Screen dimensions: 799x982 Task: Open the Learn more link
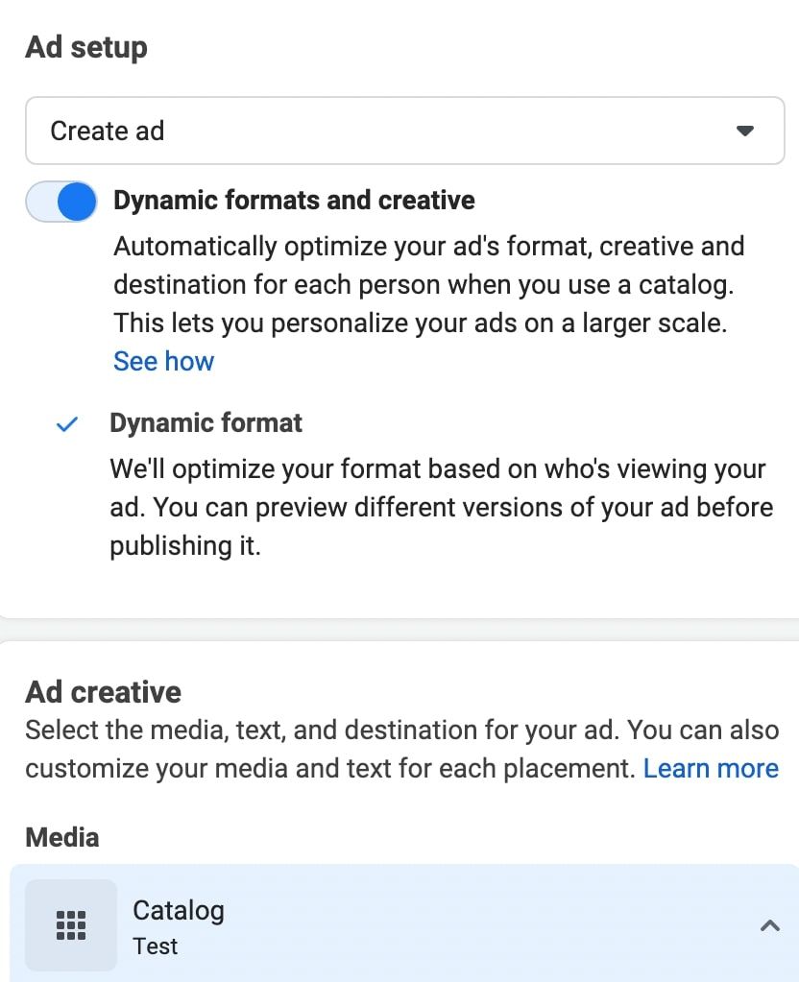click(711, 768)
